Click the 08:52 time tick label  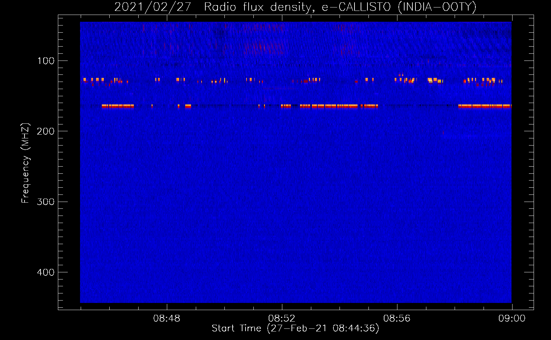point(282,319)
